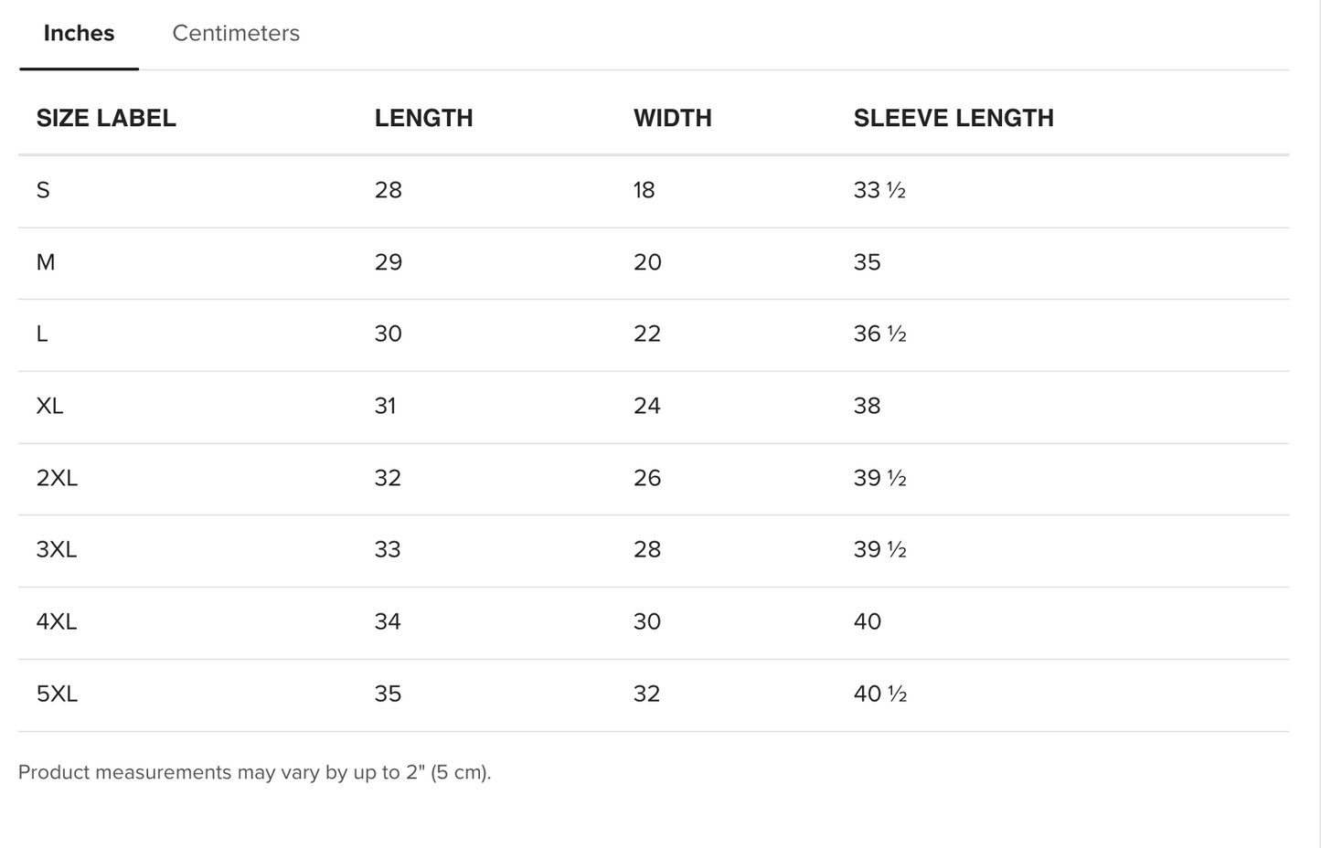The width and height of the screenshot is (1321, 848).
Task: Click the LENGTH column header
Action: 423,118
